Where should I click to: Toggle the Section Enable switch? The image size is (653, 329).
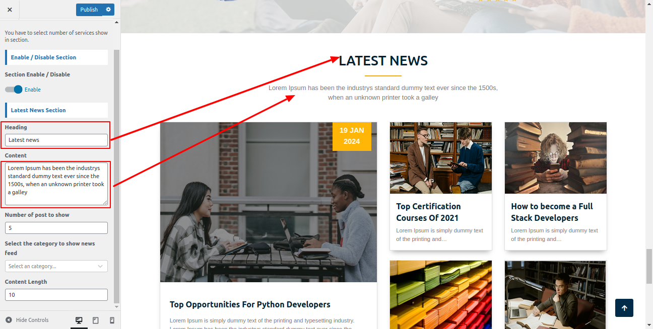point(14,90)
